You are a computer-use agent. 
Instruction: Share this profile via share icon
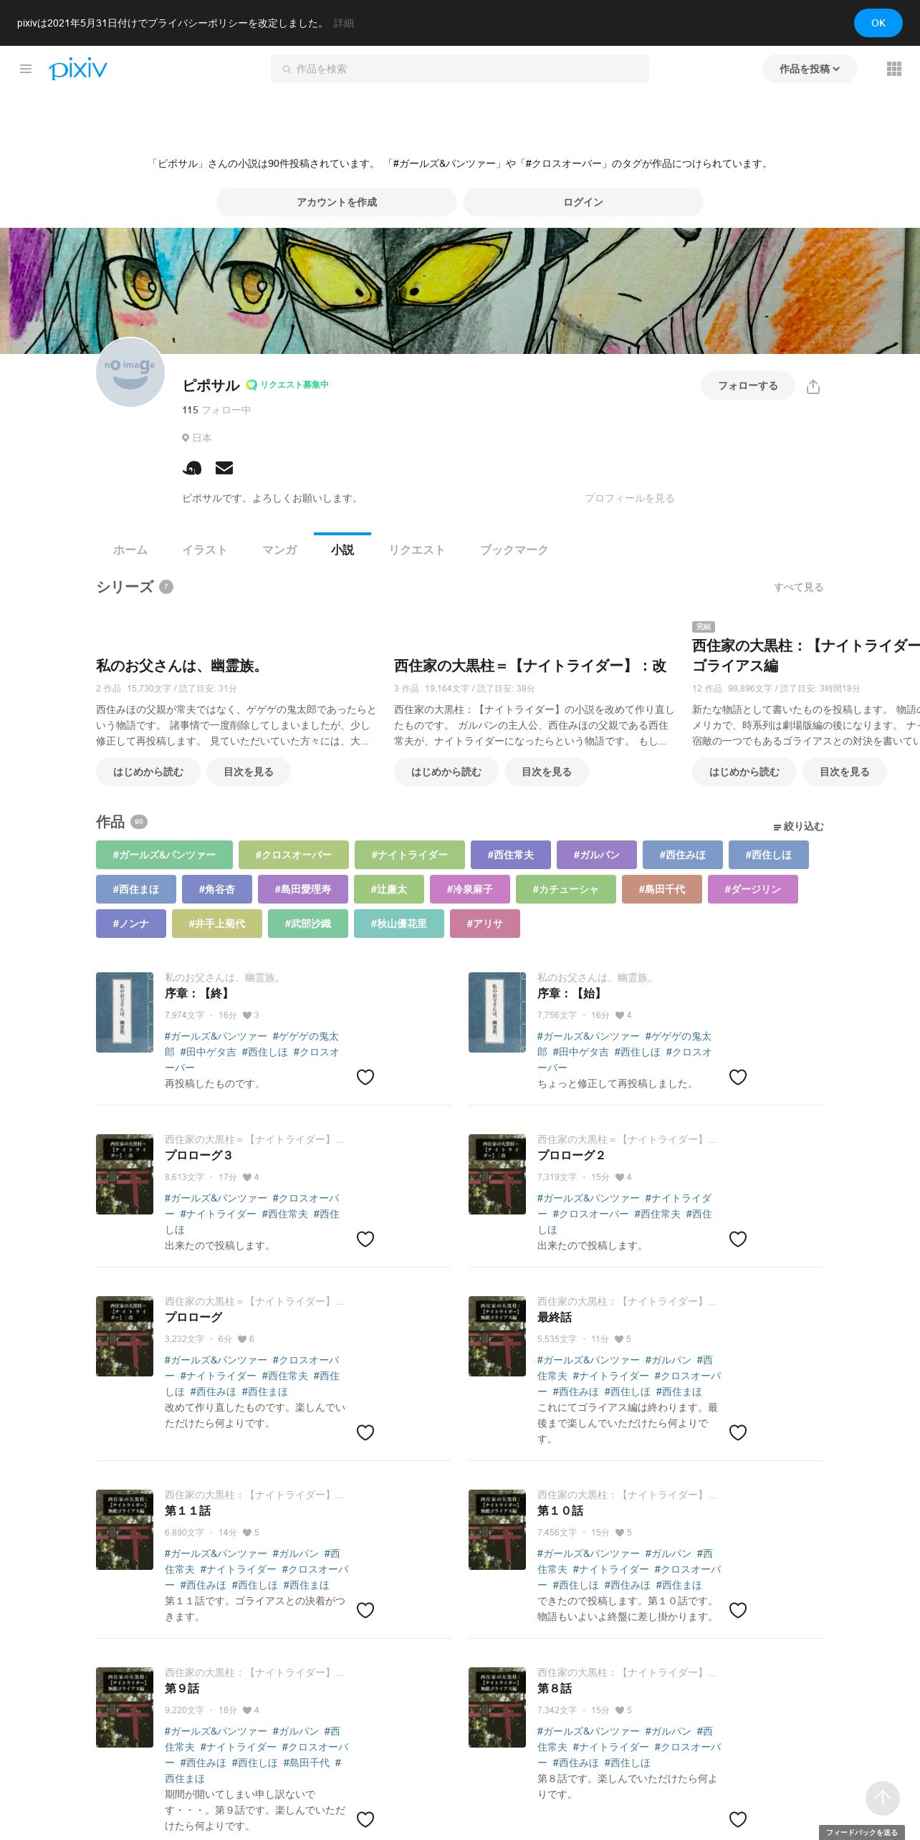pyautogui.click(x=813, y=387)
